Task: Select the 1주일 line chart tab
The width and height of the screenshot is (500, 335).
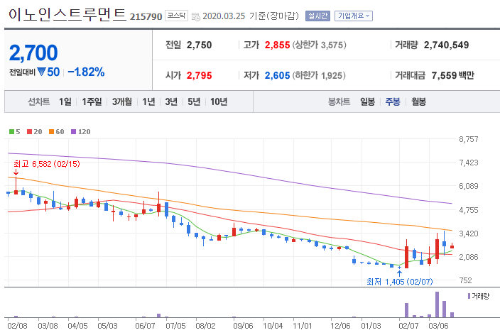Action: 92,101
